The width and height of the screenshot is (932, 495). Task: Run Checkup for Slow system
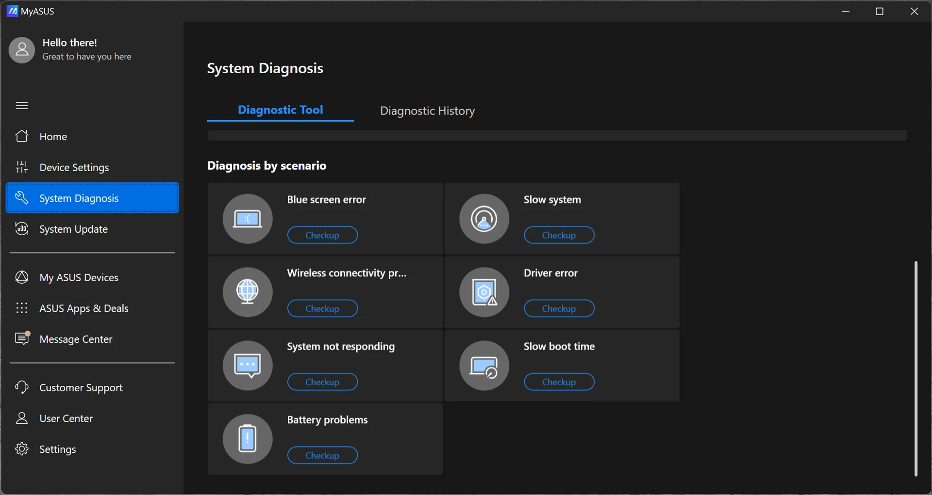coord(559,235)
